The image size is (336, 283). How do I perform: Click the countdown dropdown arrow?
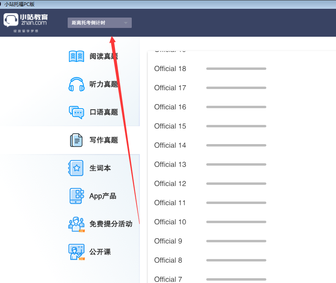[x=126, y=23]
